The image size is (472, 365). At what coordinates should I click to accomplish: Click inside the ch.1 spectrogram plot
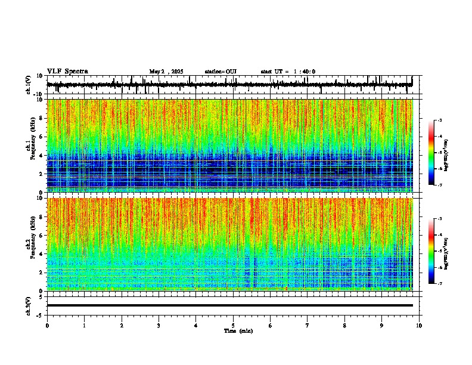coord(230,146)
